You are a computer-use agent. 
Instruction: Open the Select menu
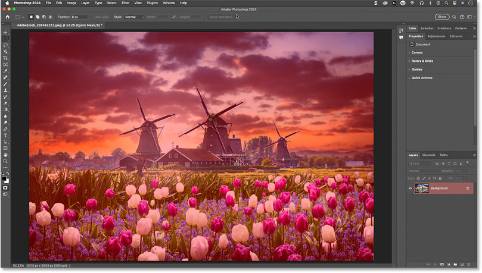(112, 3)
